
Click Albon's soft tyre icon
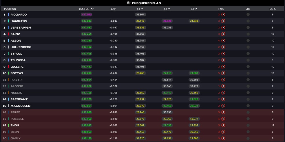(223, 41)
